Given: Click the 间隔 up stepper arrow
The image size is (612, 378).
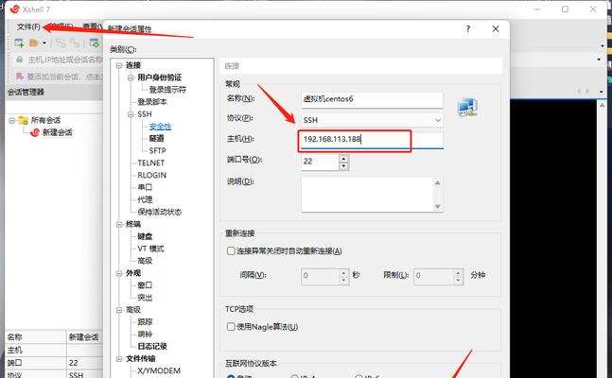Looking at the screenshot, I should (343, 272).
